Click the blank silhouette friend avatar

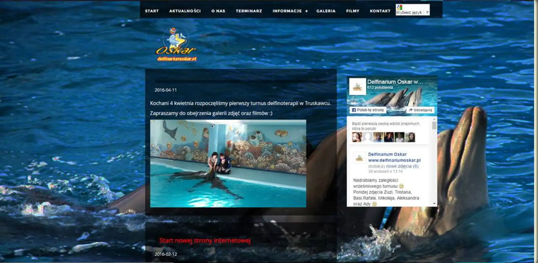[x=367, y=137]
